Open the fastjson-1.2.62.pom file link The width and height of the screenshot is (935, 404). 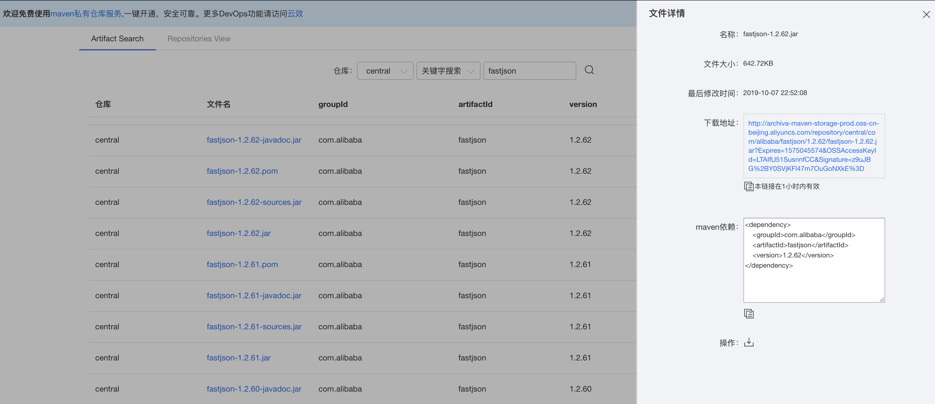coord(242,171)
